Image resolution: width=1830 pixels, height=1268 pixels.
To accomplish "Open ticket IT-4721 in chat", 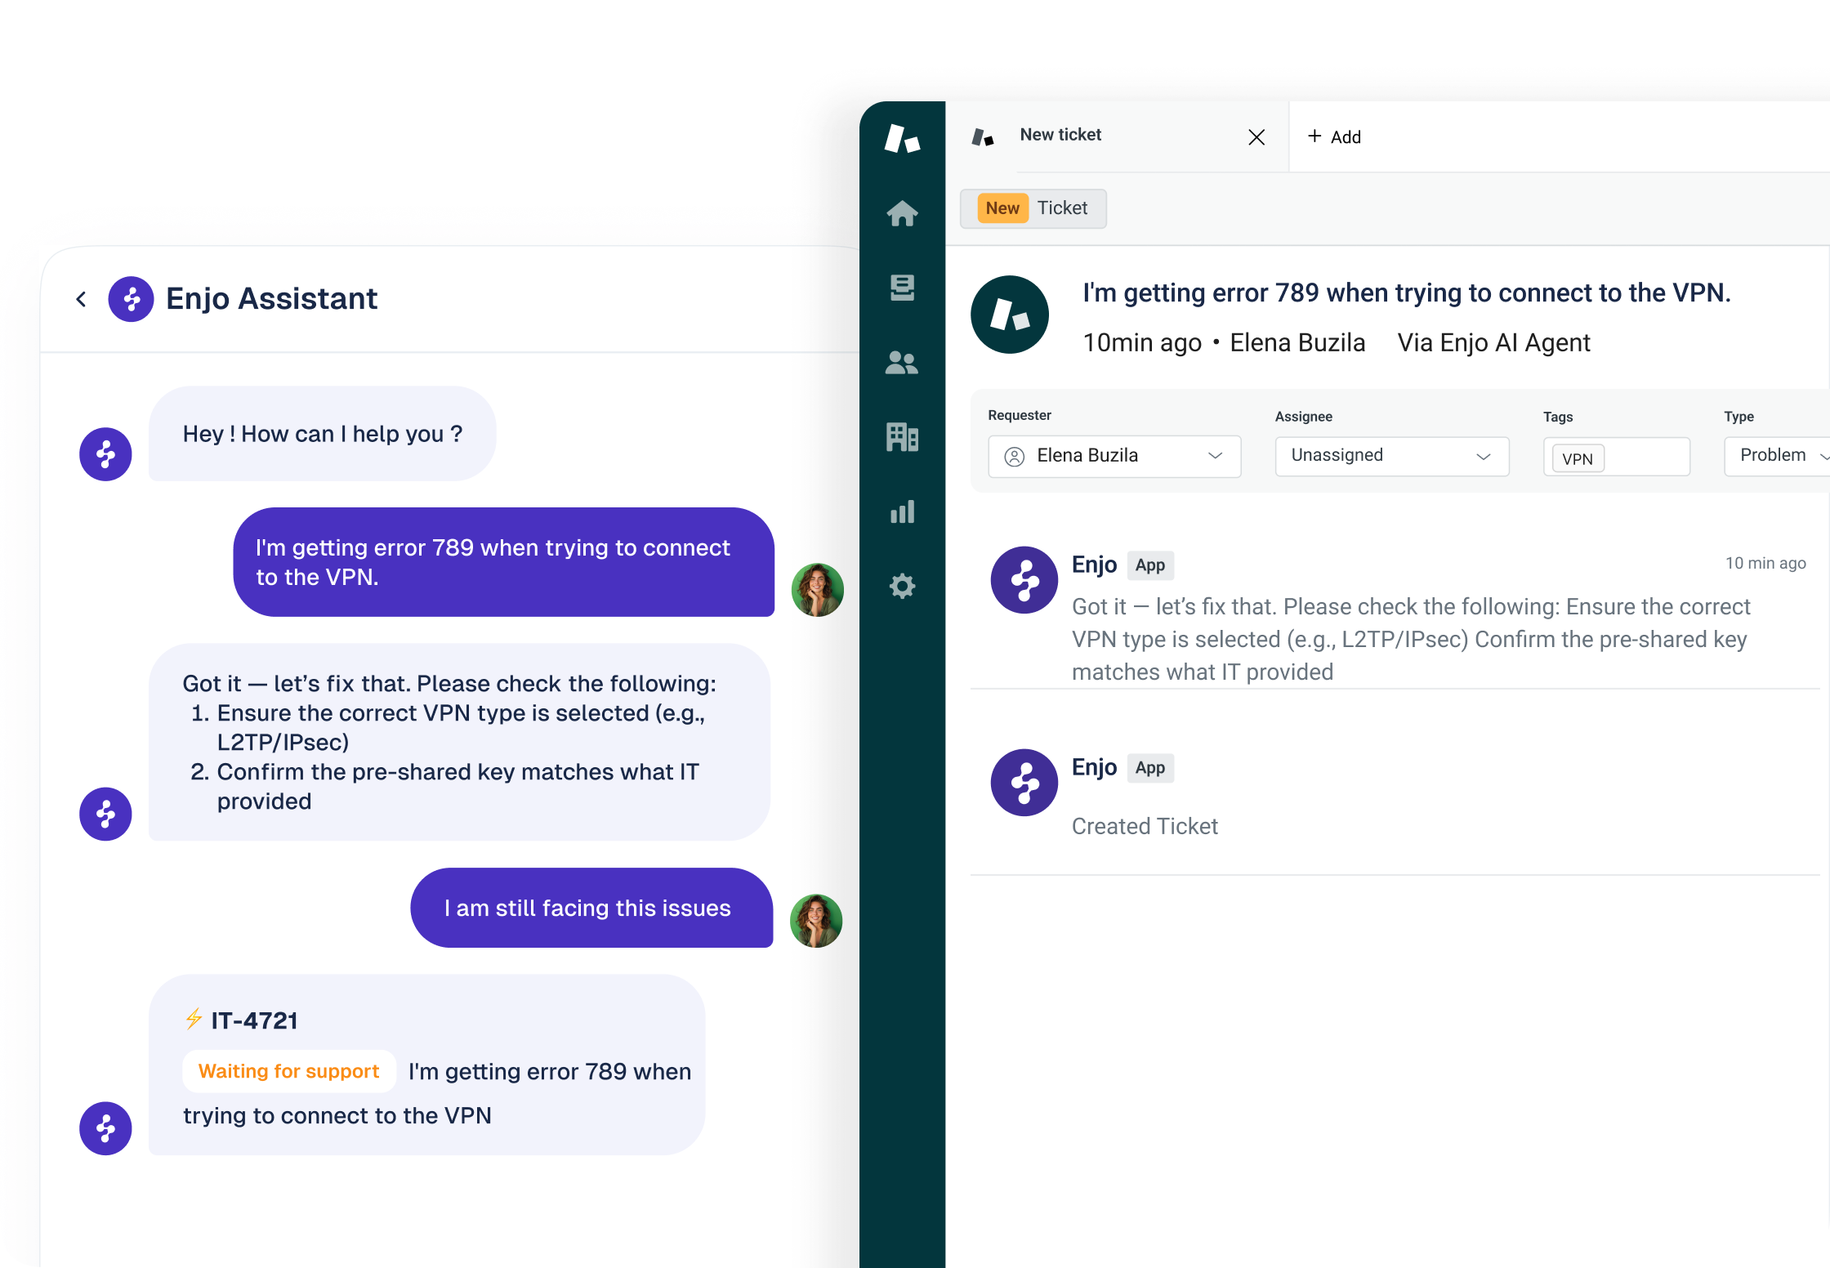I will coord(254,1021).
